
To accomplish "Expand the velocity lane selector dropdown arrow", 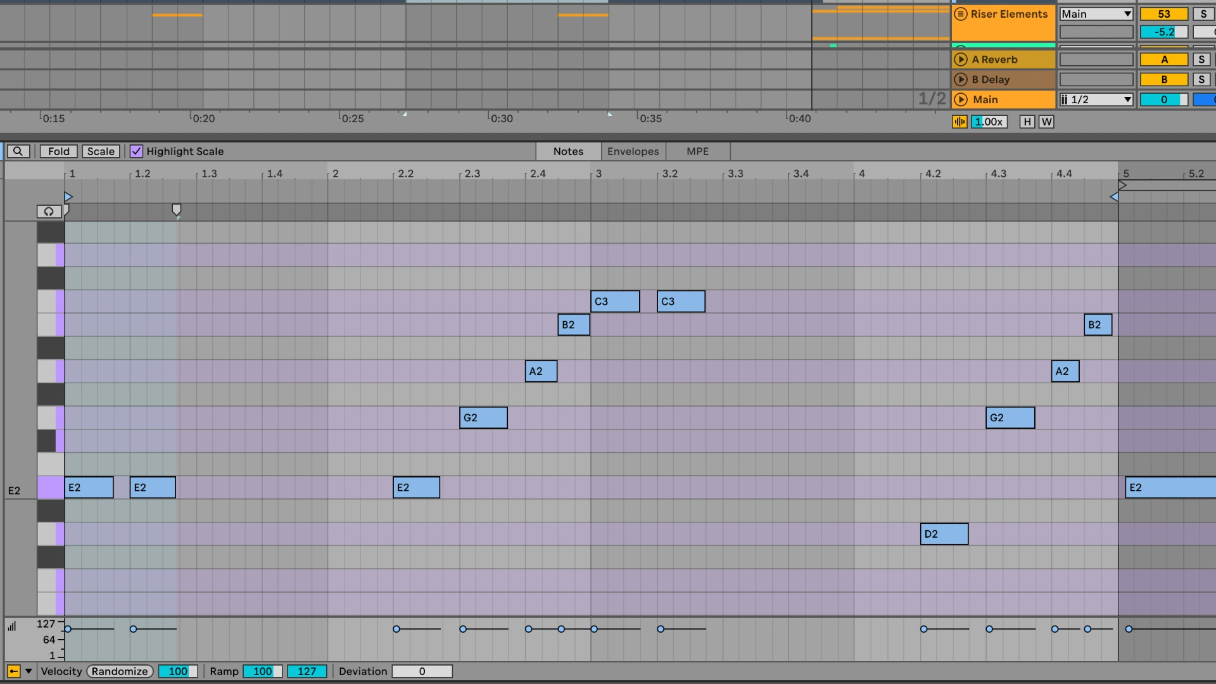I will pos(27,671).
